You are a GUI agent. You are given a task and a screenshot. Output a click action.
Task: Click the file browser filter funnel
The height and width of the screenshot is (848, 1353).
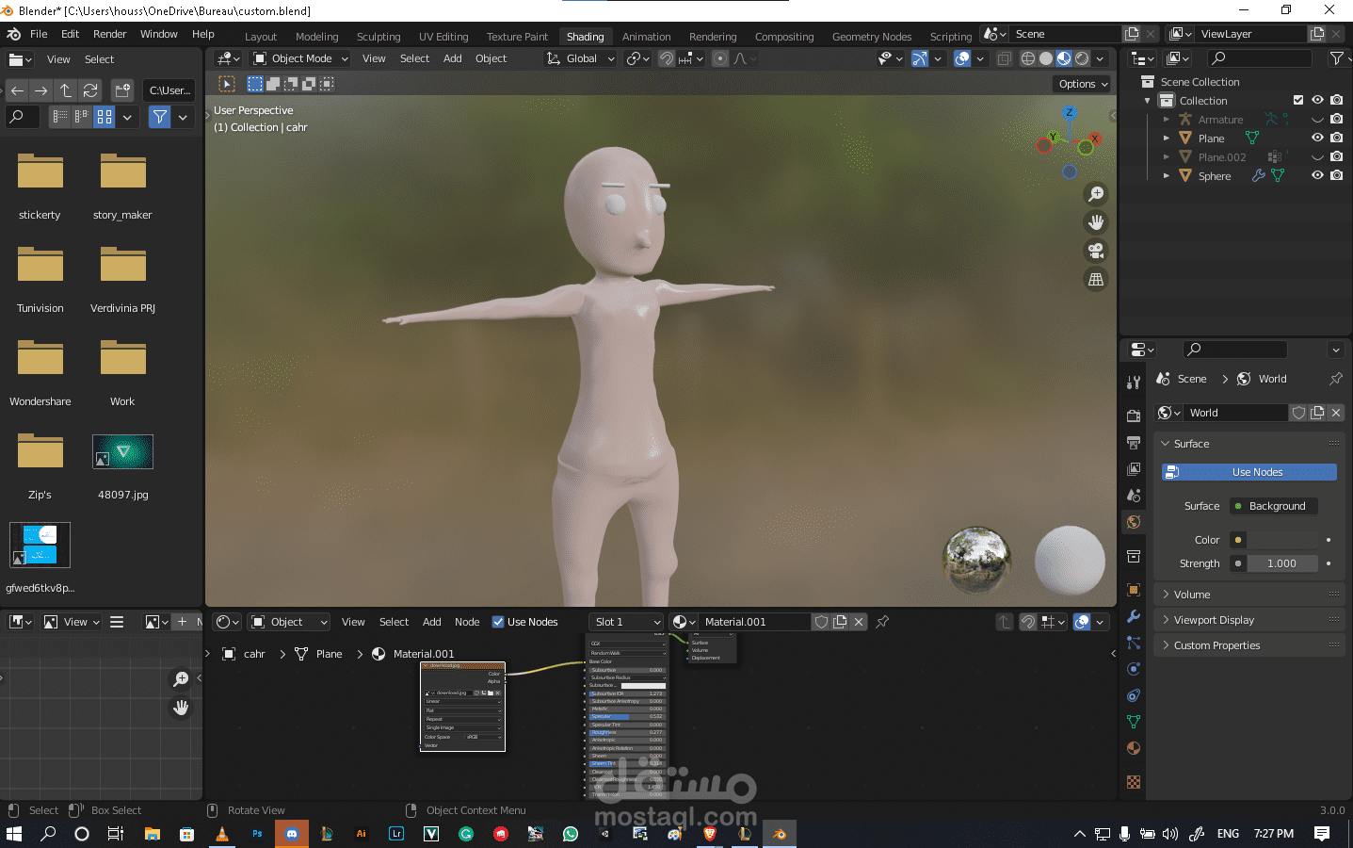[160, 117]
